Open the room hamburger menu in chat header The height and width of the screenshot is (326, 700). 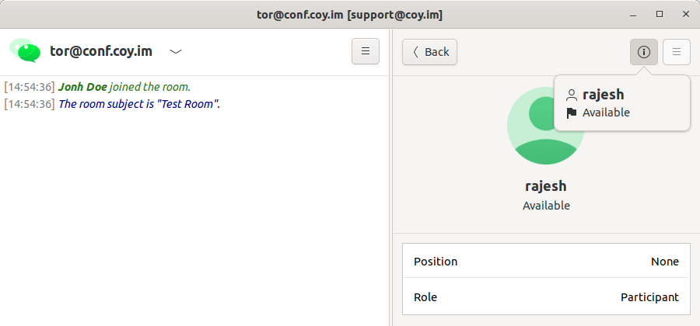click(366, 52)
